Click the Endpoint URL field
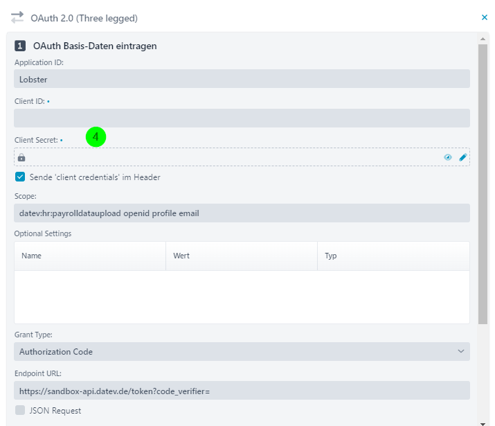This screenshot has height=426, width=495. [x=242, y=391]
